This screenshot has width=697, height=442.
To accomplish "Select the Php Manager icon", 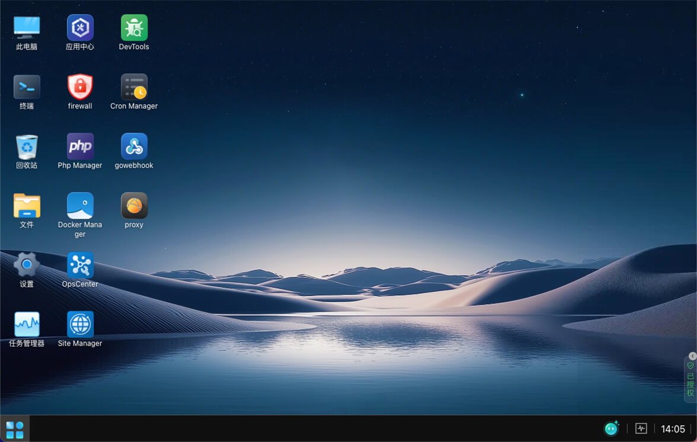I will tap(80, 146).
